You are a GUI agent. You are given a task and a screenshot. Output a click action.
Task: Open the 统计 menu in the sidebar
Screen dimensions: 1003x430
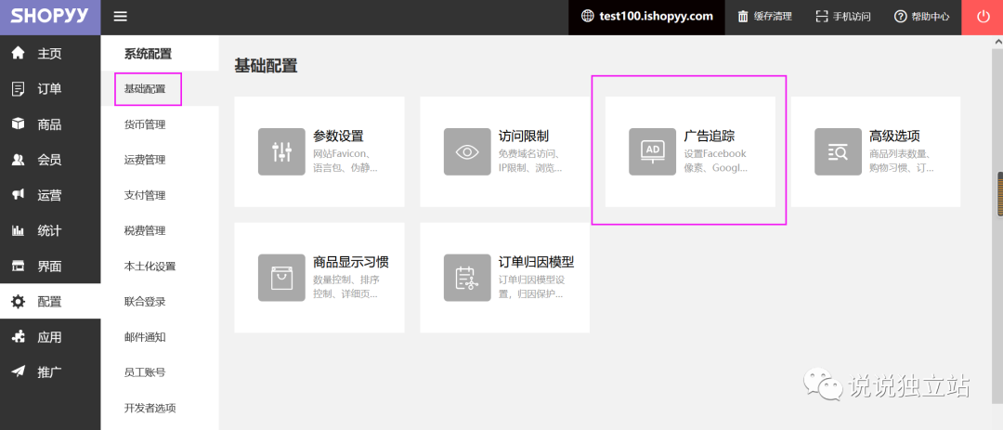[x=50, y=230]
